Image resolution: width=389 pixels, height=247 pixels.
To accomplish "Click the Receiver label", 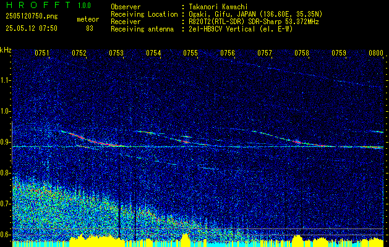I will tap(126, 22).
